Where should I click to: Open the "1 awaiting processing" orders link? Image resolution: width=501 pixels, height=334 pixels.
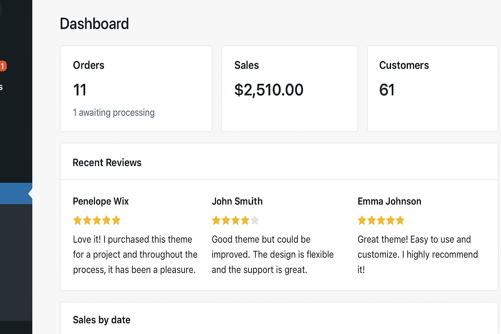pyautogui.click(x=114, y=113)
